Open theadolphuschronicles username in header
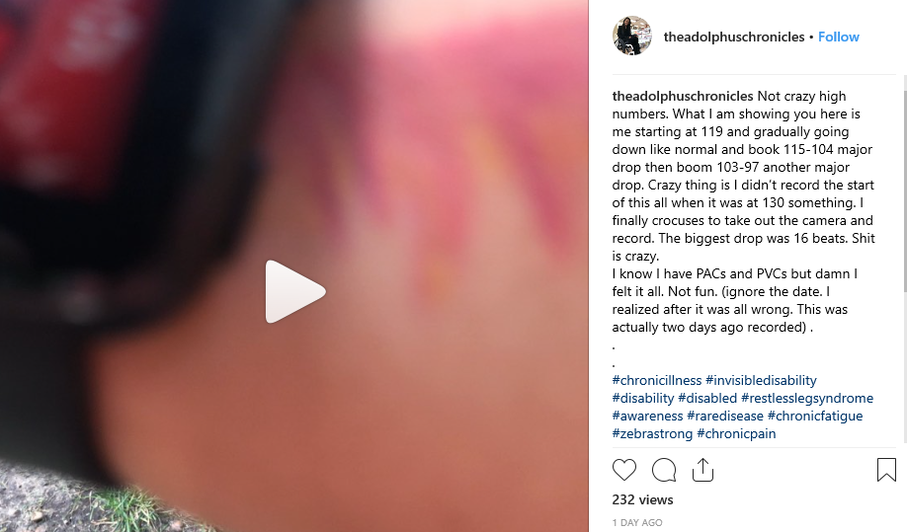The width and height of the screenshot is (907, 532). pos(734,37)
